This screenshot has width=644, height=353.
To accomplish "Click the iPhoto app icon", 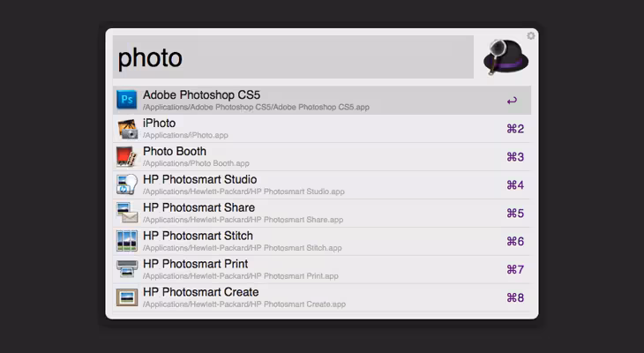I will coord(127,128).
